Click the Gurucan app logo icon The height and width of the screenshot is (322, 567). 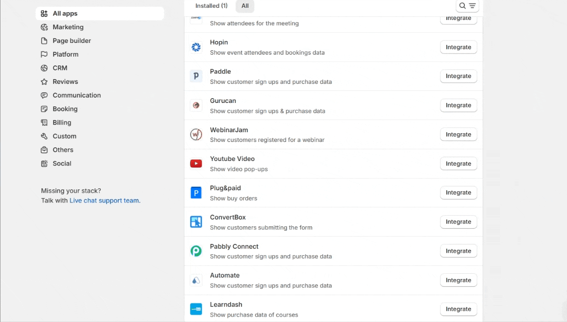pyautogui.click(x=196, y=105)
